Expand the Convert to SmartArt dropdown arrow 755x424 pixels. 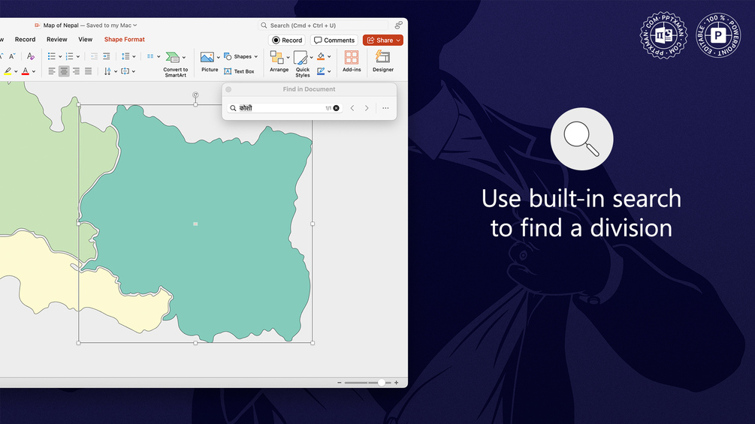click(x=184, y=57)
